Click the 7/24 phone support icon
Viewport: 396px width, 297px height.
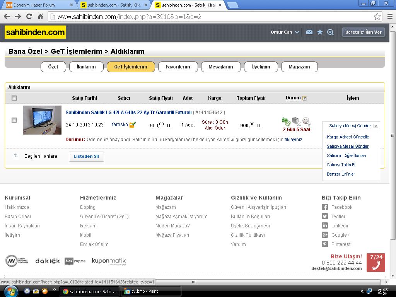pos(376,263)
